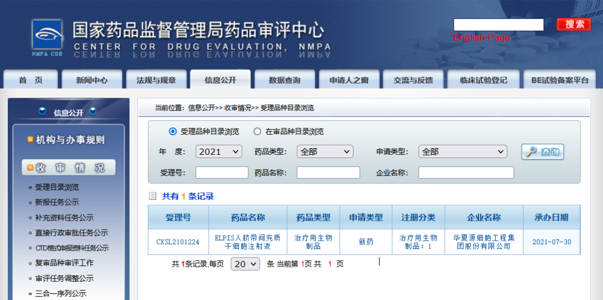
Task: Click 收审情况 in the breadcrumb
Action: (238, 108)
